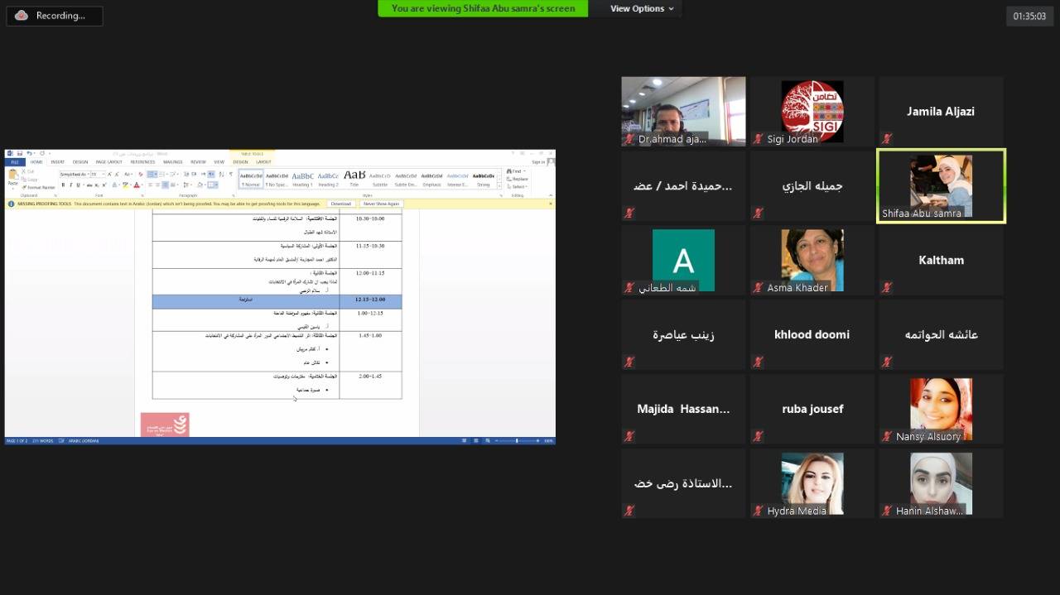Click the Word zoom slider
Image resolution: width=1060 pixels, height=595 pixels.
click(517, 441)
